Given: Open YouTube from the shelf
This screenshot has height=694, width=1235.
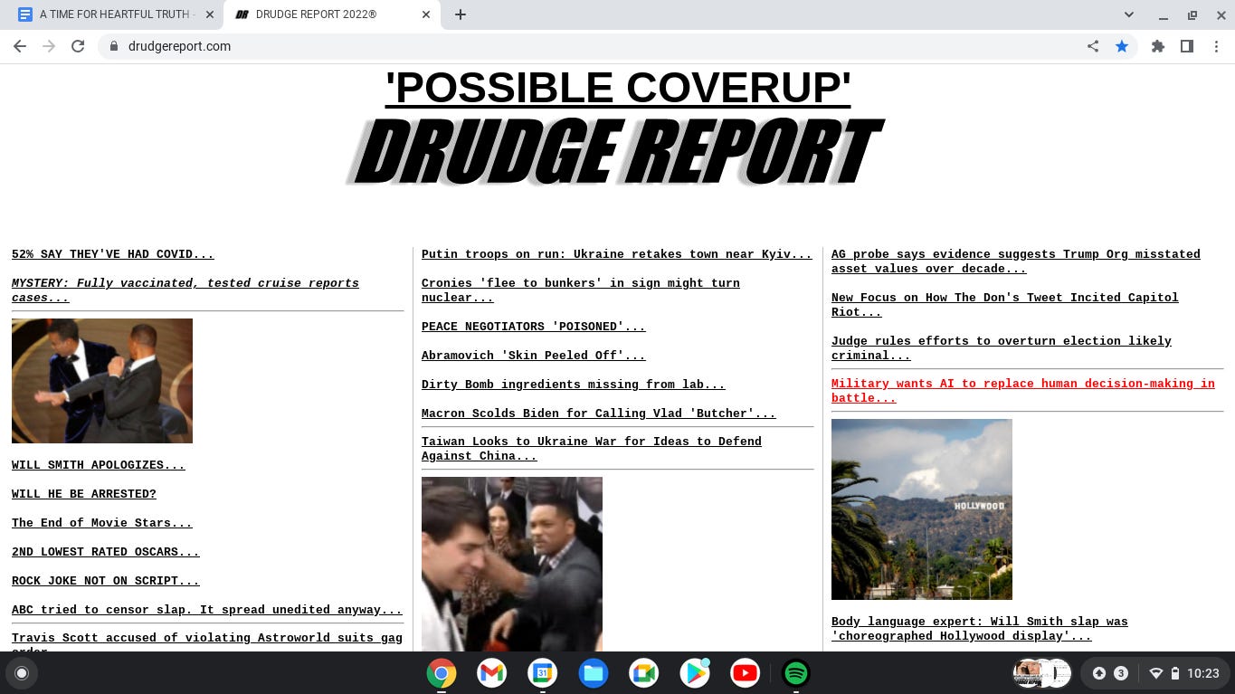Looking at the screenshot, I should (746, 673).
